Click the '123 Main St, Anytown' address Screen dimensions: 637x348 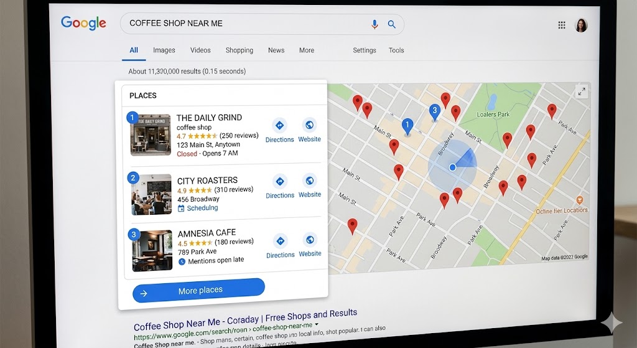208,144
